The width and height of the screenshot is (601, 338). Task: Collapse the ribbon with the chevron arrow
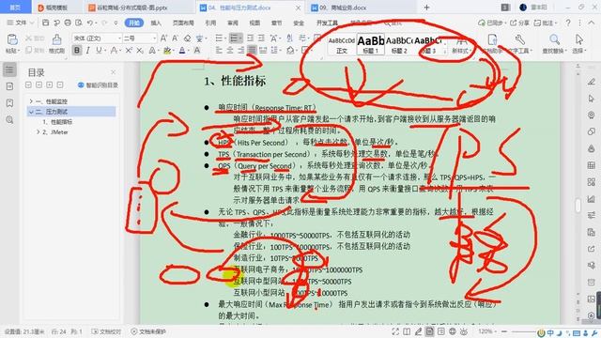click(x=592, y=23)
